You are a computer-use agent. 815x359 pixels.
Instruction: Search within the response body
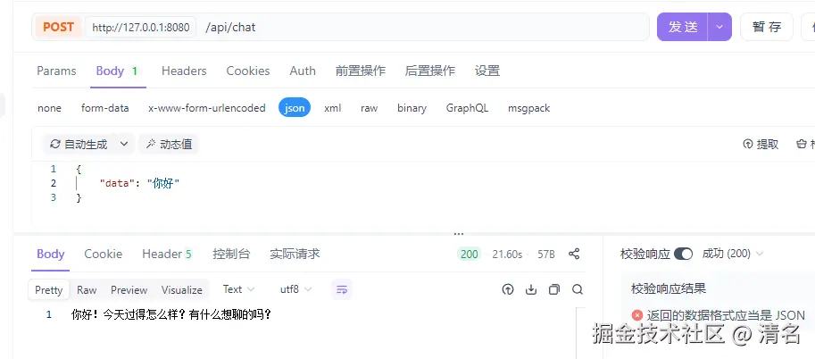point(578,290)
